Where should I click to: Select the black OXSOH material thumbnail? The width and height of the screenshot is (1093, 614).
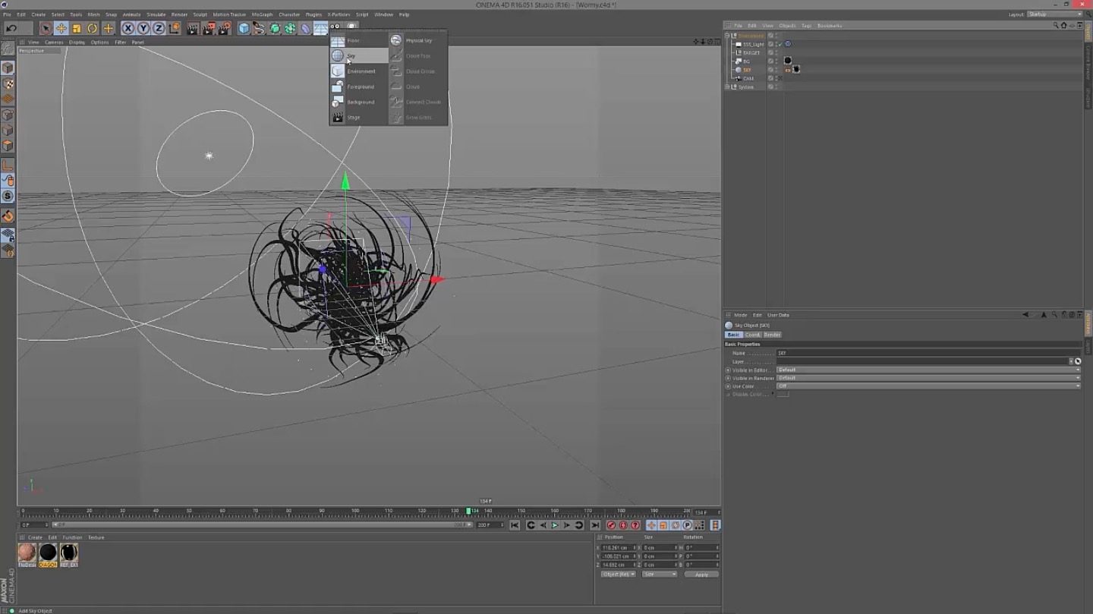coord(48,553)
